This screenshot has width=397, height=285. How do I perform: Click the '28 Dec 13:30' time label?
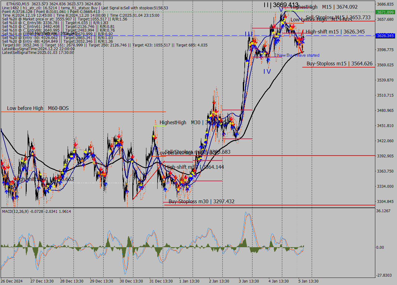[x=72, y=281]
